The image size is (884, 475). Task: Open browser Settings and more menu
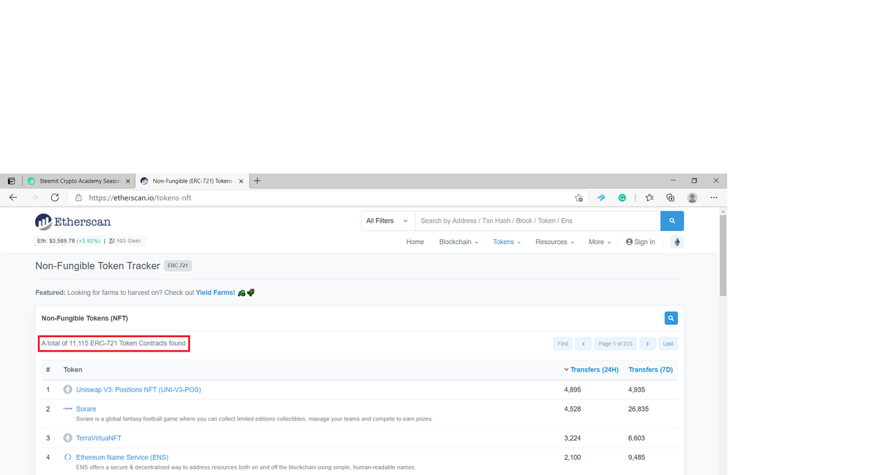coord(714,198)
